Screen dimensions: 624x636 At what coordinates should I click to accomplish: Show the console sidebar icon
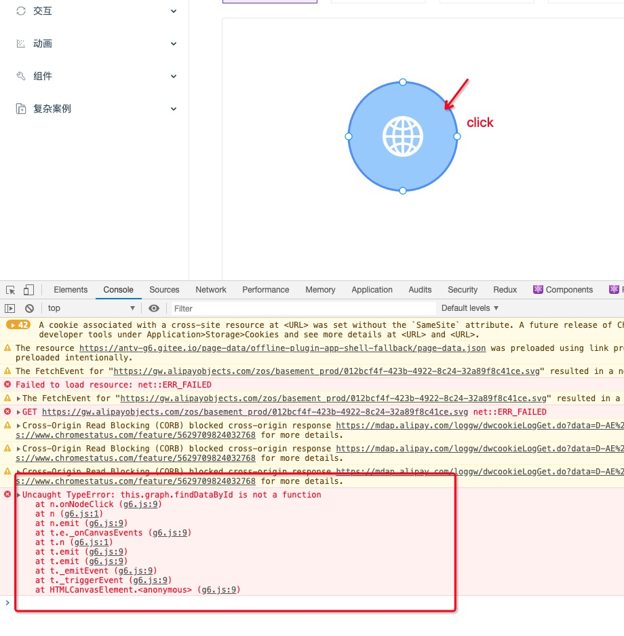(9, 309)
